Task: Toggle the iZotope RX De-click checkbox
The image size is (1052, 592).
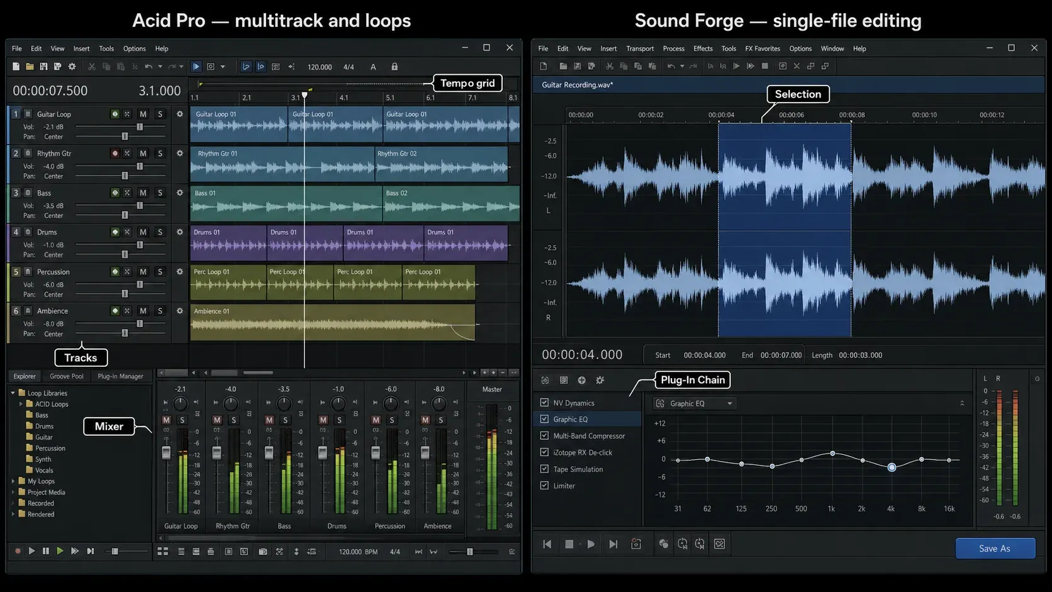Action: [x=544, y=452]
